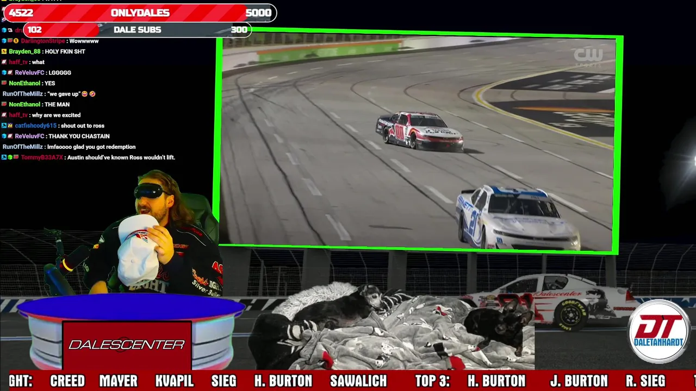This screenshot has width=696, height=391.
Task: Click the 'shout out to ross' chat message
Action: (82, 125)
